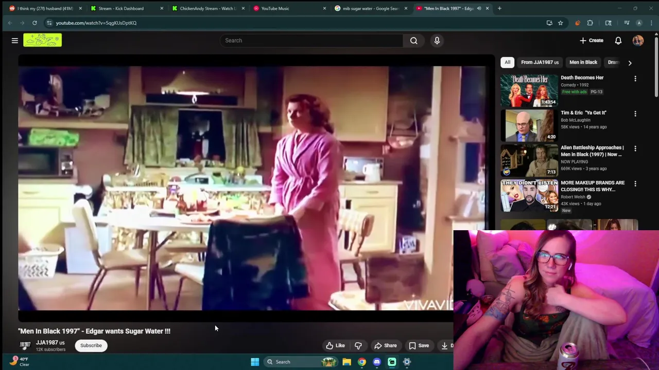Click Create button

tap(591, 41)
